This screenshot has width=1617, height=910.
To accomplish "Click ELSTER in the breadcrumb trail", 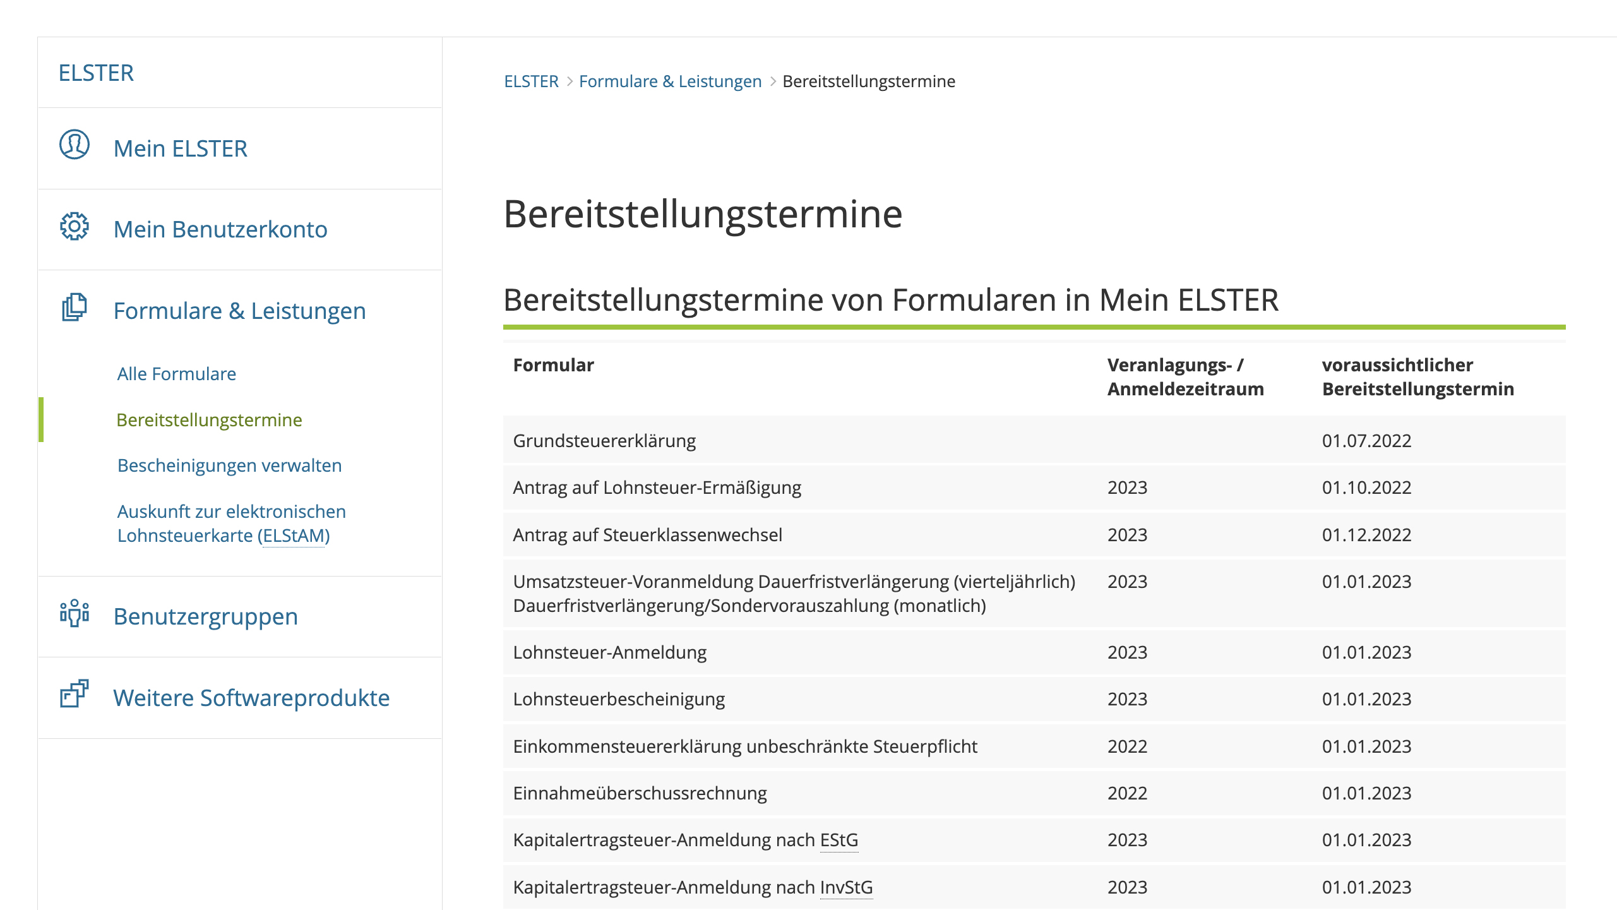I will [x=531, y=81].
